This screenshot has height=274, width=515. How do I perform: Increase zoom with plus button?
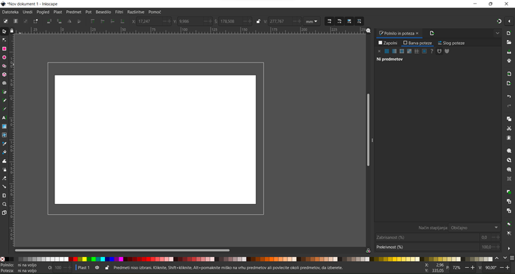coord(473,267)
